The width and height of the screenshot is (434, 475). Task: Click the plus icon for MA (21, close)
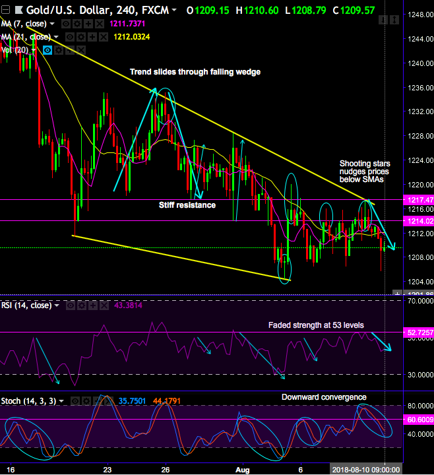click(x=92, y=37)
